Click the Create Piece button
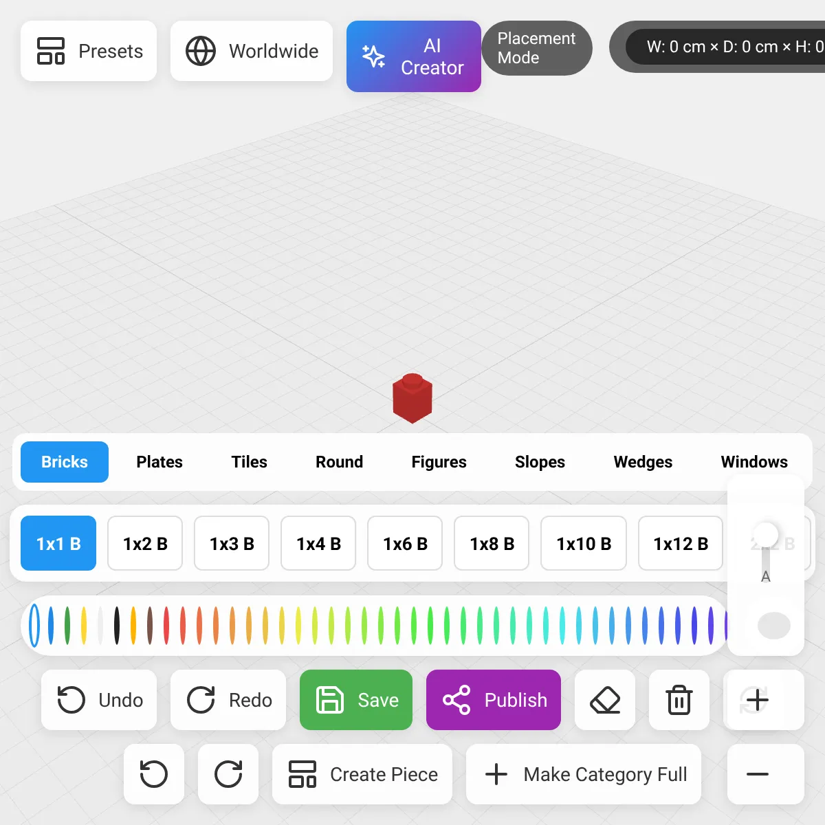825x825 pixels. point(362,774)
